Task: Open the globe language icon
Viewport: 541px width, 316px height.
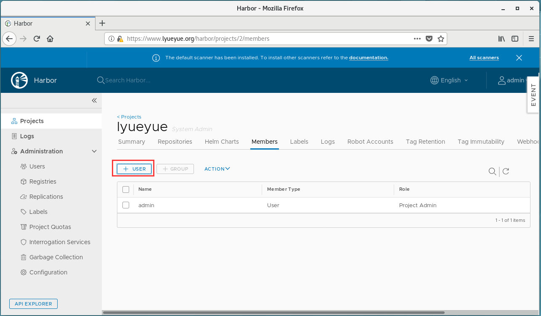Action: tap(435, 80)
